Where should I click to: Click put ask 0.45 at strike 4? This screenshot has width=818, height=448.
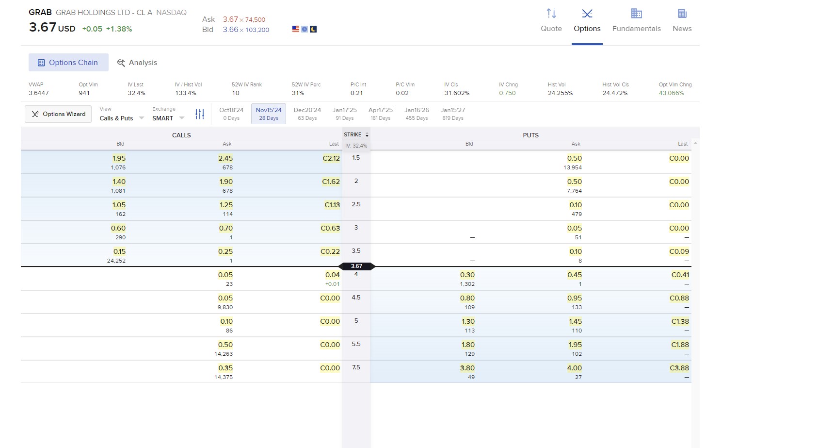pos(575,275)
